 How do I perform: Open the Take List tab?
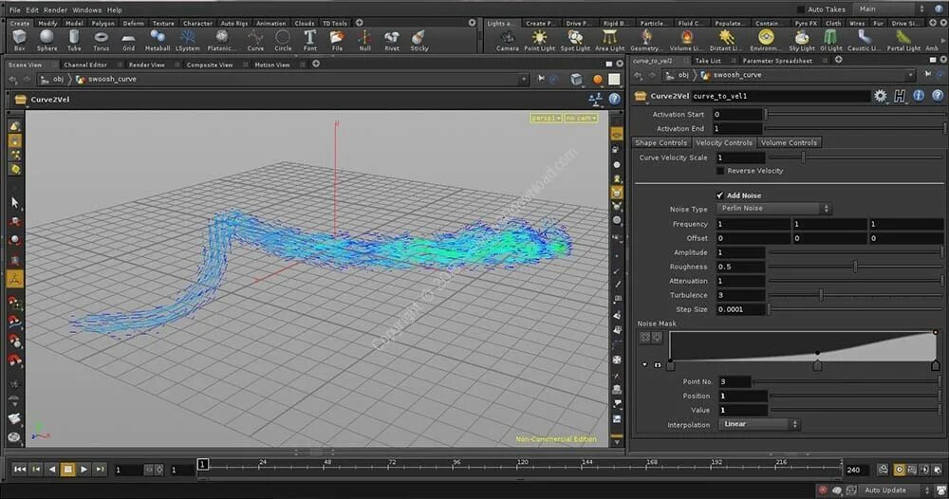[708, 61]
